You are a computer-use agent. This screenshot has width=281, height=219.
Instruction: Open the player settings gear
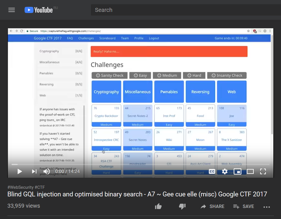click(225, 172)
